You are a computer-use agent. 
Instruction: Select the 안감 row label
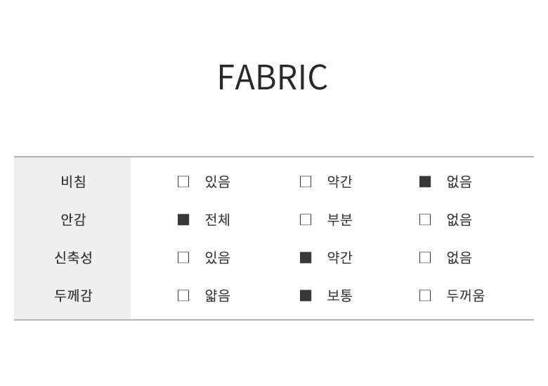[x=73, y=219]
